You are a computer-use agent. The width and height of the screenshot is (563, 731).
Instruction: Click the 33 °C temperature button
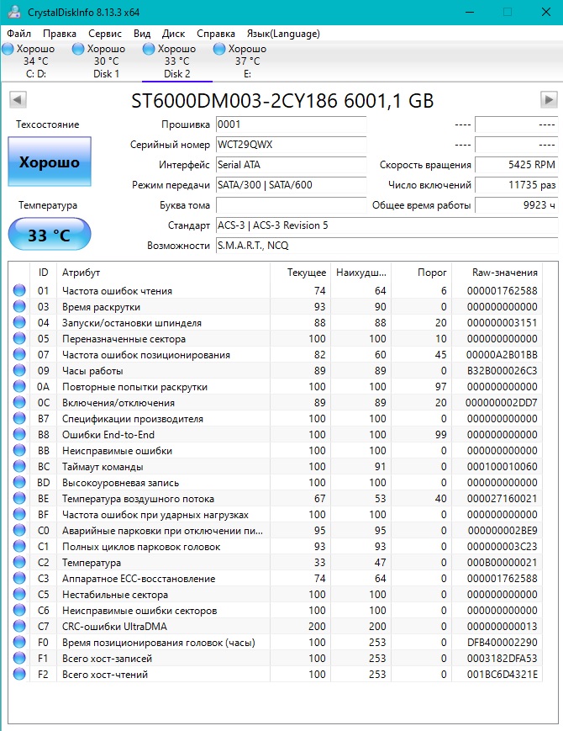pos(50,235)
